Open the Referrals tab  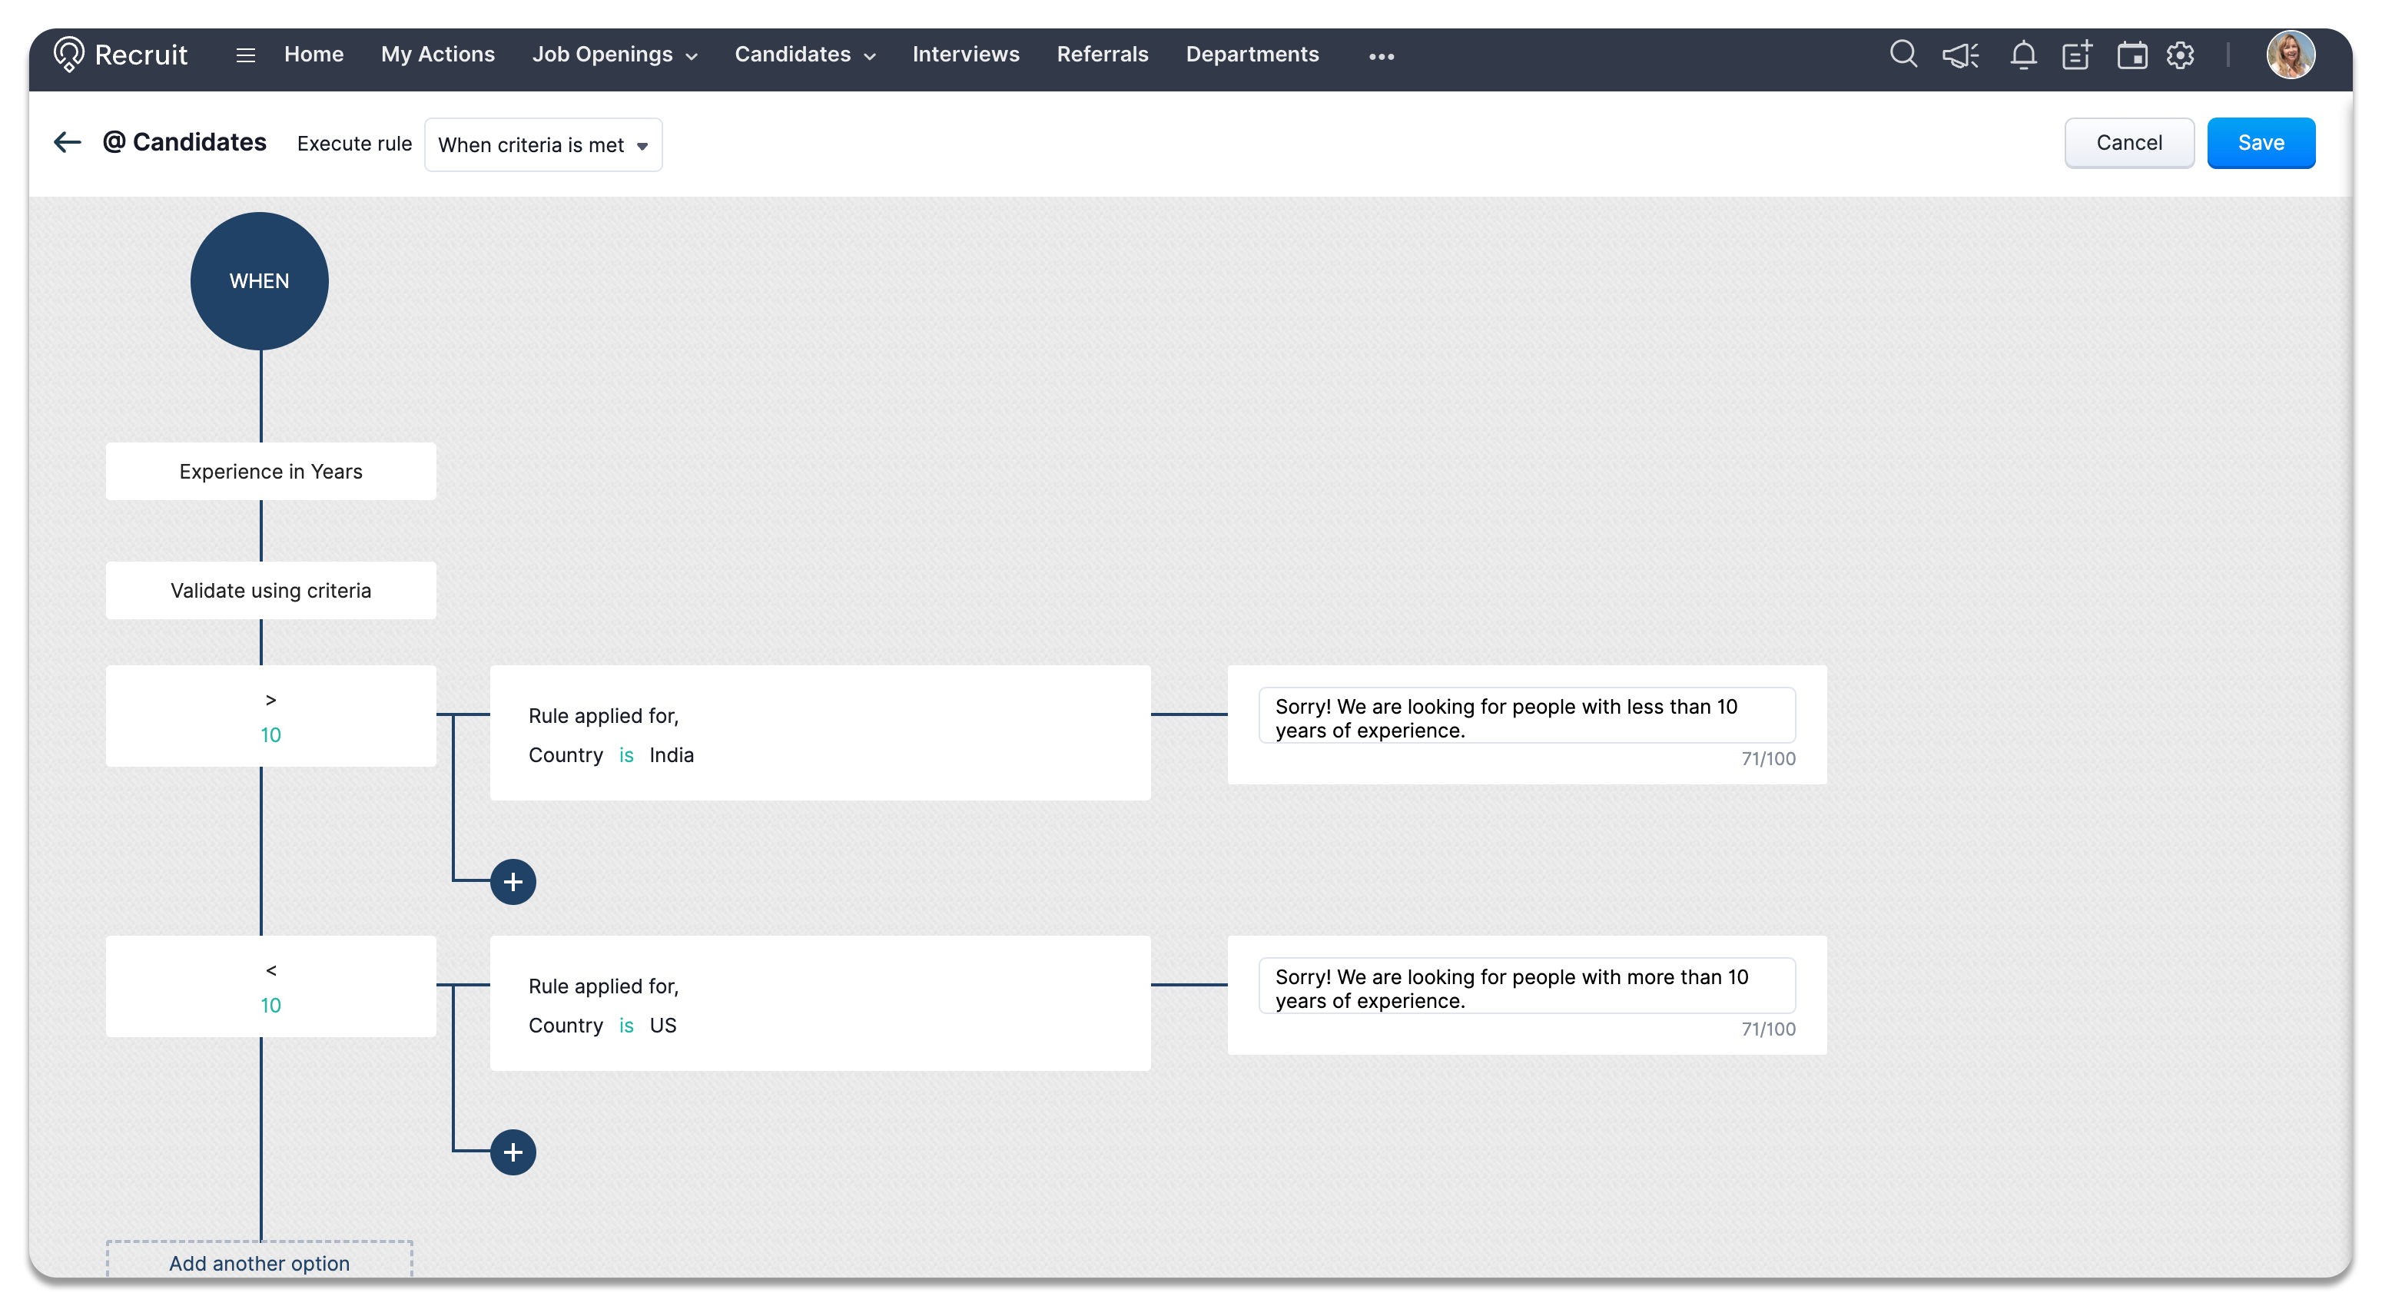pos(1102,55)
